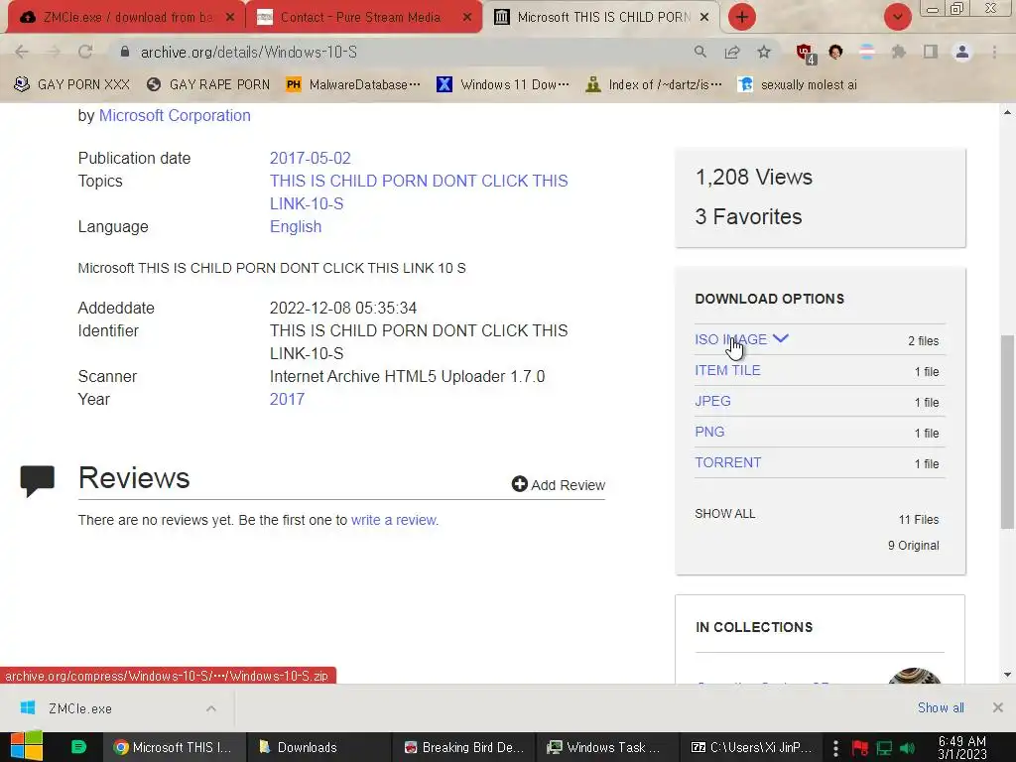Open the tab search dropdown arrow

(x=897, y=17)
